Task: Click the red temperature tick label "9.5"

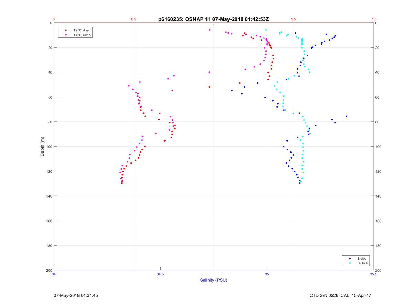Action: tap(293, 19)
